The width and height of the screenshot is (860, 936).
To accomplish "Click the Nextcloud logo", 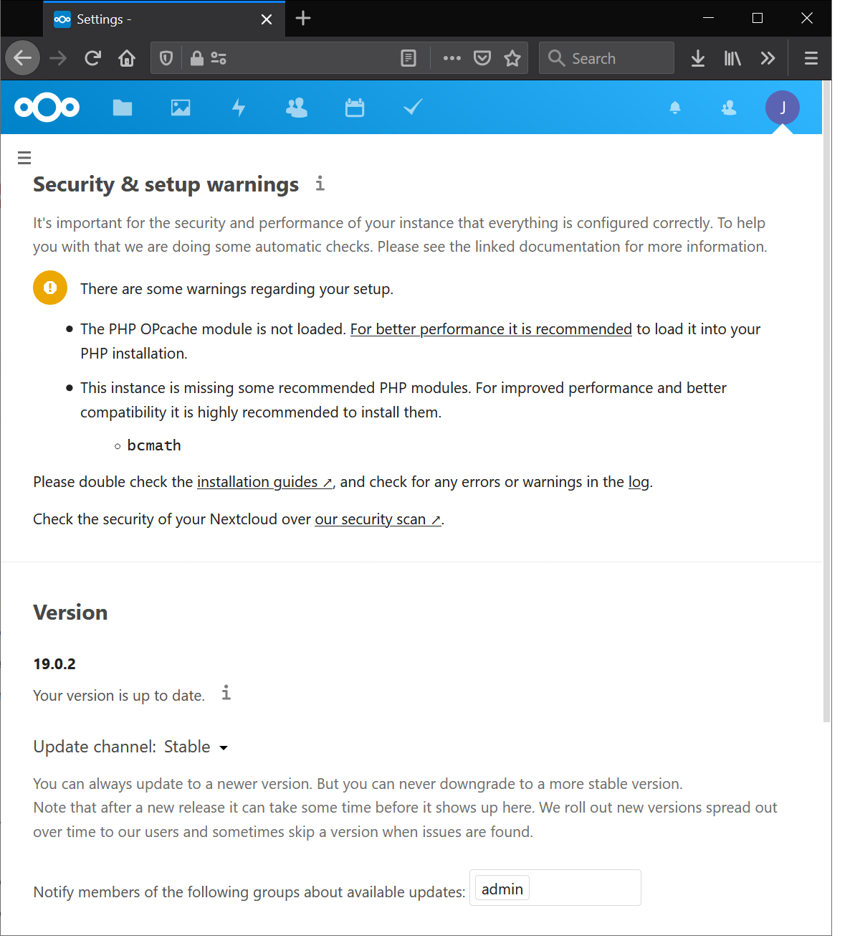I will tap(47, 108).
